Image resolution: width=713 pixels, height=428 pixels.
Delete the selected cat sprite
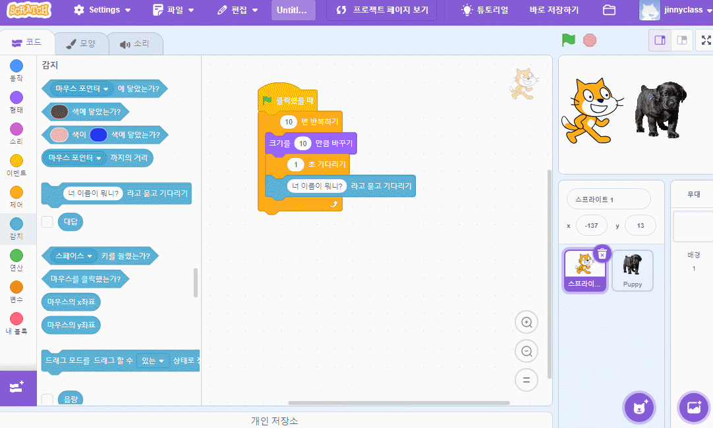coord(602,254)
